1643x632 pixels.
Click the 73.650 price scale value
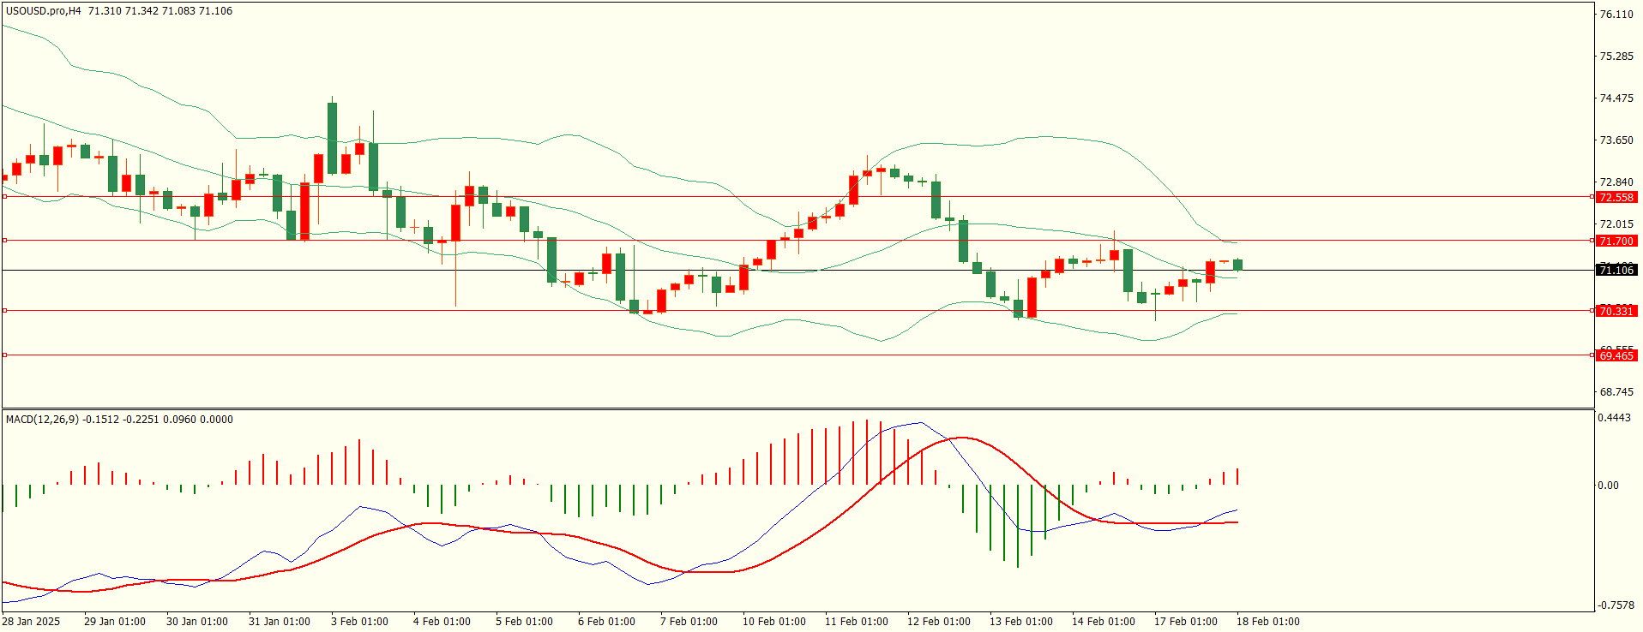[x=1616, y=140]
